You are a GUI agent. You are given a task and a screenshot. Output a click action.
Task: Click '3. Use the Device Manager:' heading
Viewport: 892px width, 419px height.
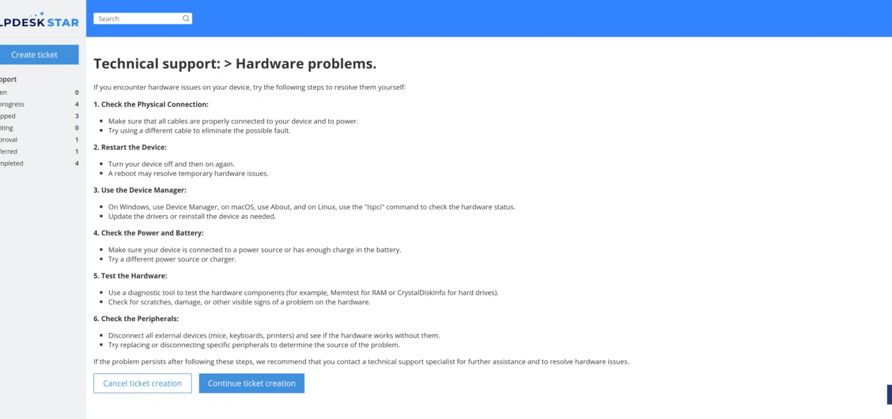point(140,190)
